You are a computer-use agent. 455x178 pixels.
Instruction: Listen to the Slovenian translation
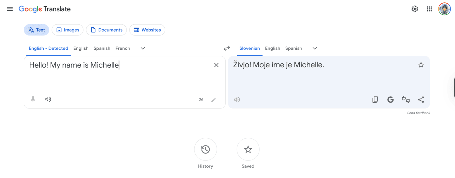(x=237, y=99)
